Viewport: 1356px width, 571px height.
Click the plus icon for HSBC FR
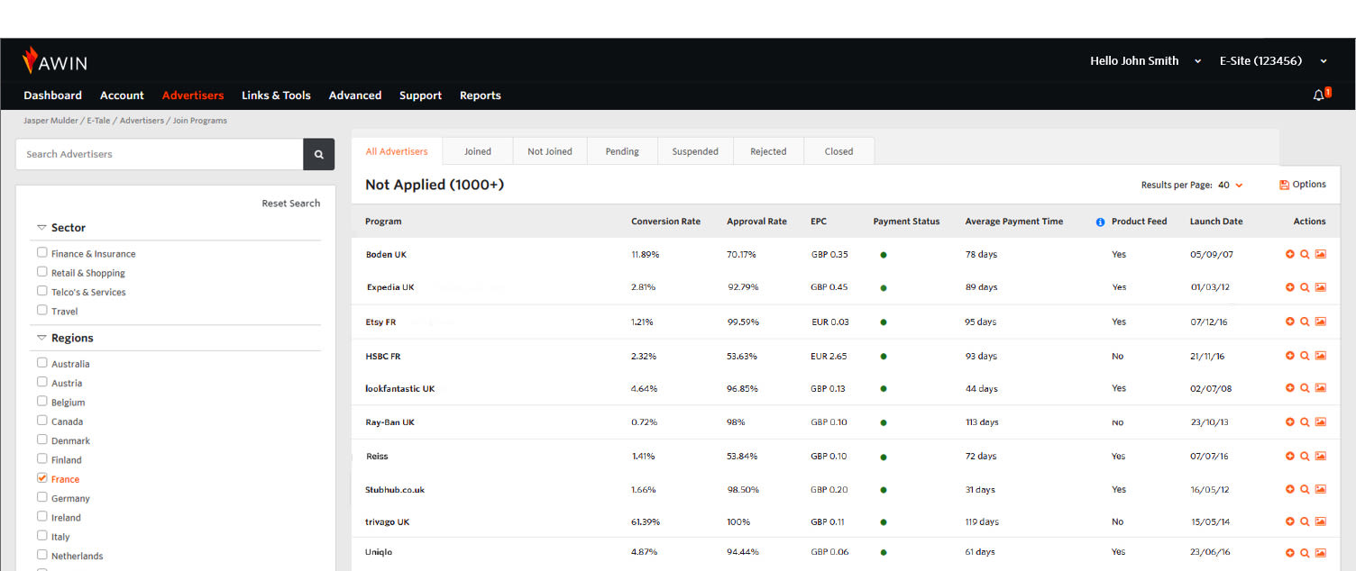[x=1290, y=356]
